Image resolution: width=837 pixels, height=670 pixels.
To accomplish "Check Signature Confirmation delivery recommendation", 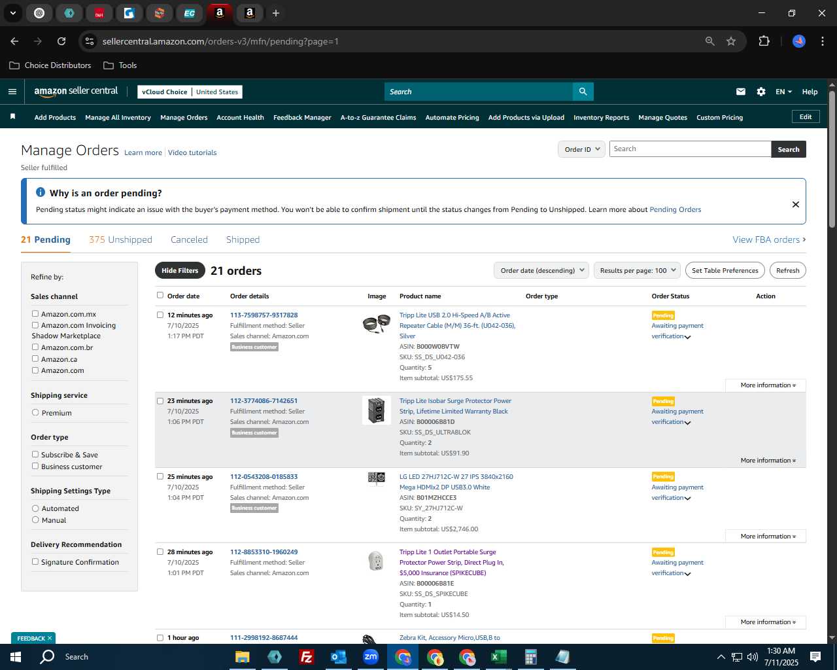I will (x=35, y=561).
